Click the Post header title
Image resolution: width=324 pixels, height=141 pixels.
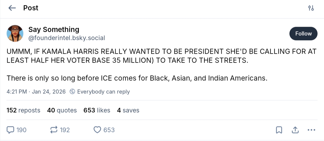31,8
